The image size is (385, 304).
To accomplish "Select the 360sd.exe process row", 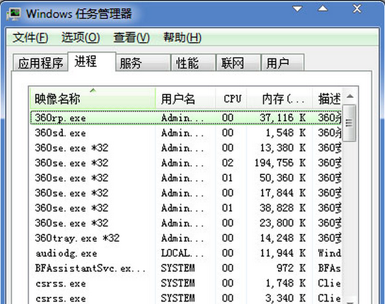I will (x=185, y=133).
